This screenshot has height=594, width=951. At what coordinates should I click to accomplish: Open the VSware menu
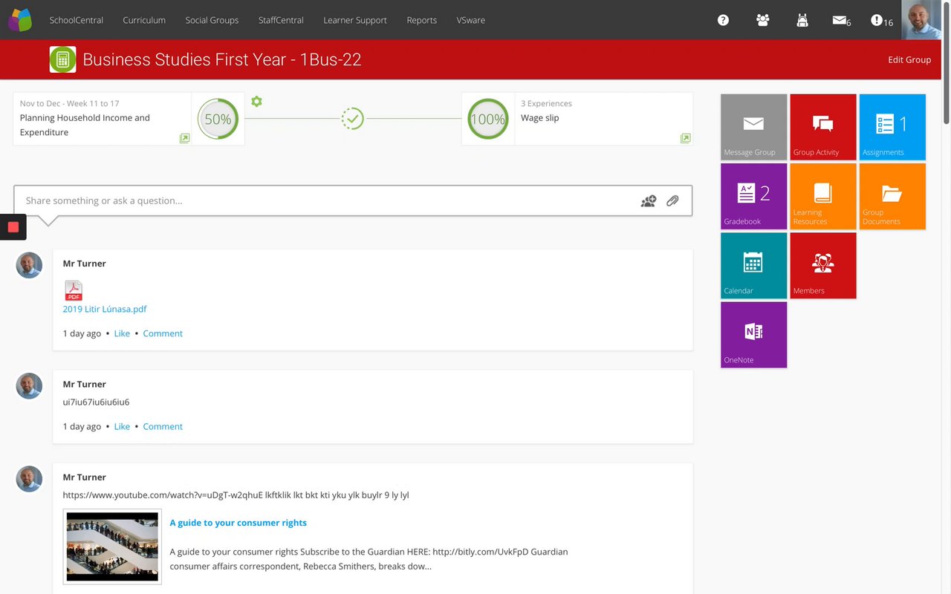pyautogui.click(x=471, y=20)
